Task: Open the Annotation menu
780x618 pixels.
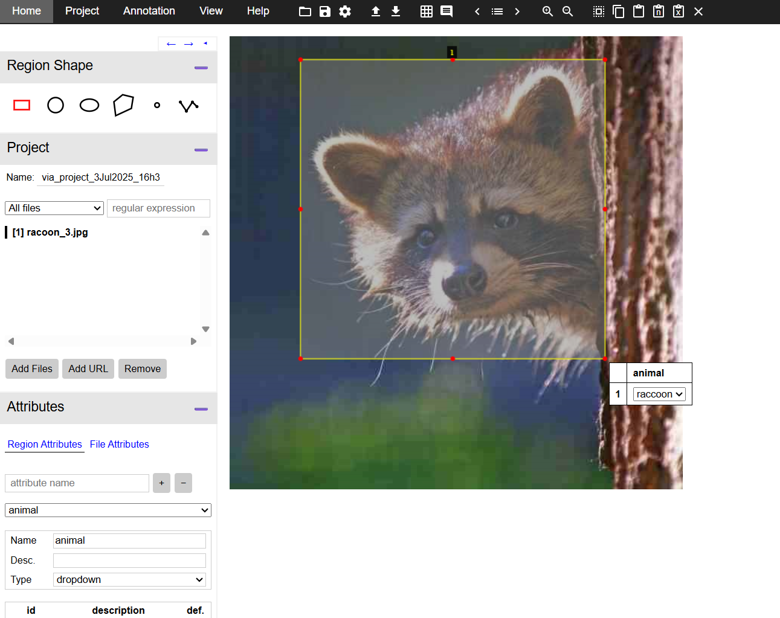Action: 149,11
